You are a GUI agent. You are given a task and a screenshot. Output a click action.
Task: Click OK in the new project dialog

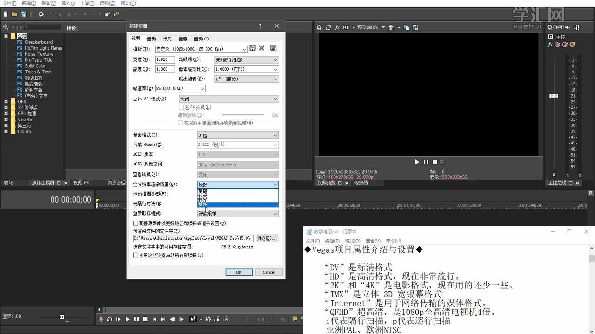239,272
